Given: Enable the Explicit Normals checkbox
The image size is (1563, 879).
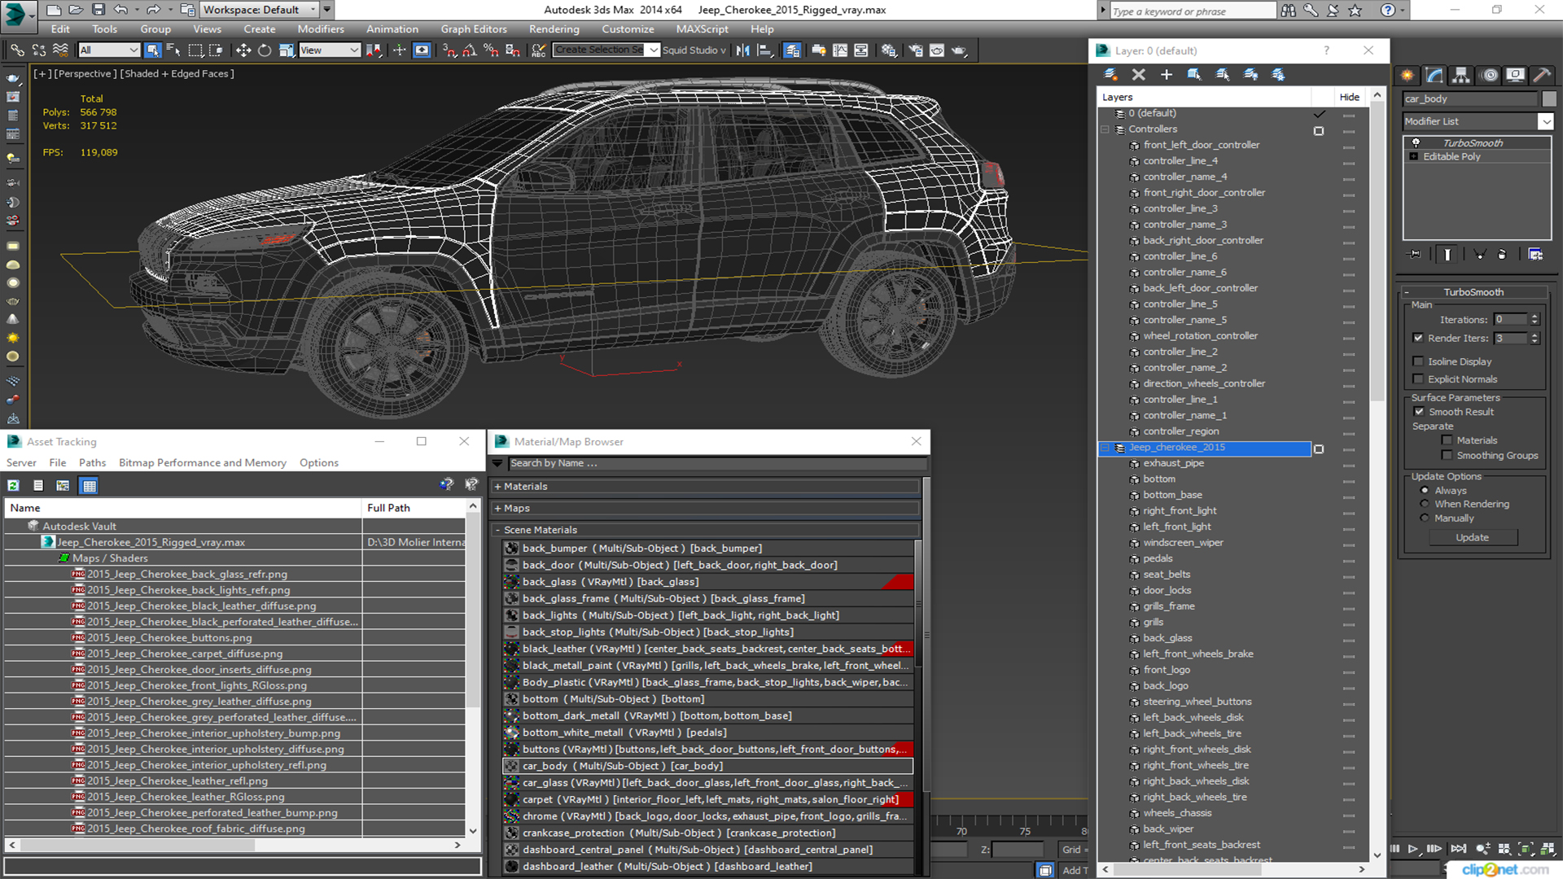Looking at the screenshot, I should click(1418, 379).
